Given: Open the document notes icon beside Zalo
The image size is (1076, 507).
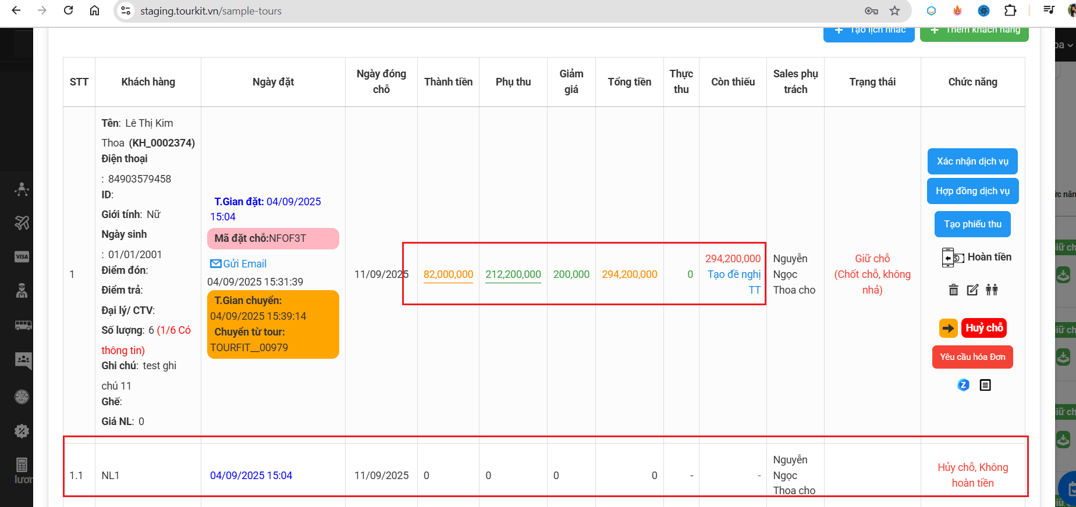Looking at the screenshot, I should [985, 385].
